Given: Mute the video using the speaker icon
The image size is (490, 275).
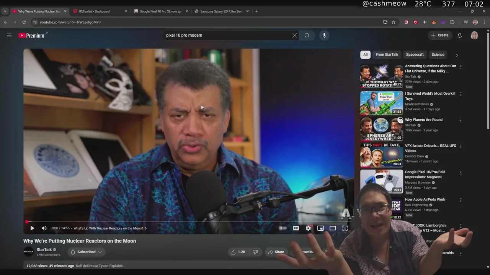Looking at the screenshot, I should coord(44,228).
